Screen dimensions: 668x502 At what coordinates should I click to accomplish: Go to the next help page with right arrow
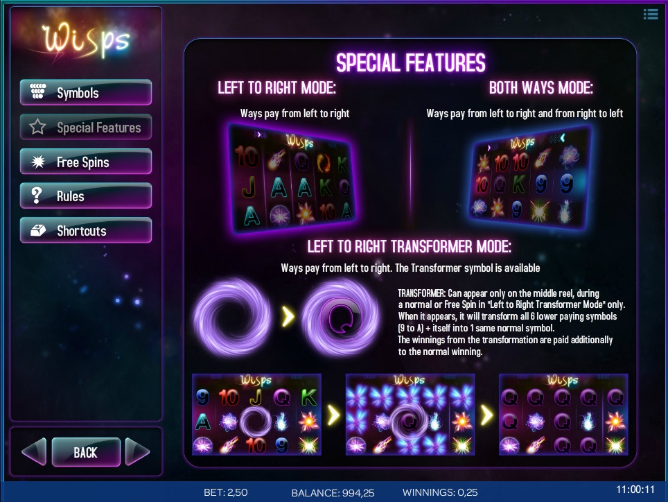pyautogui.click(x=137, y=451)
